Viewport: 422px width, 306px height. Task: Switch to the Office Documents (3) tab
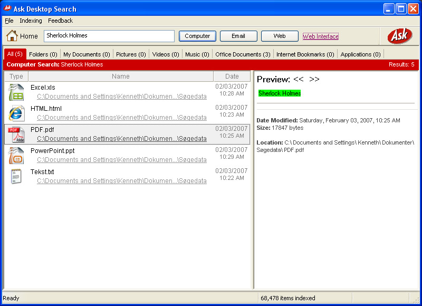(x=243, y=54)
